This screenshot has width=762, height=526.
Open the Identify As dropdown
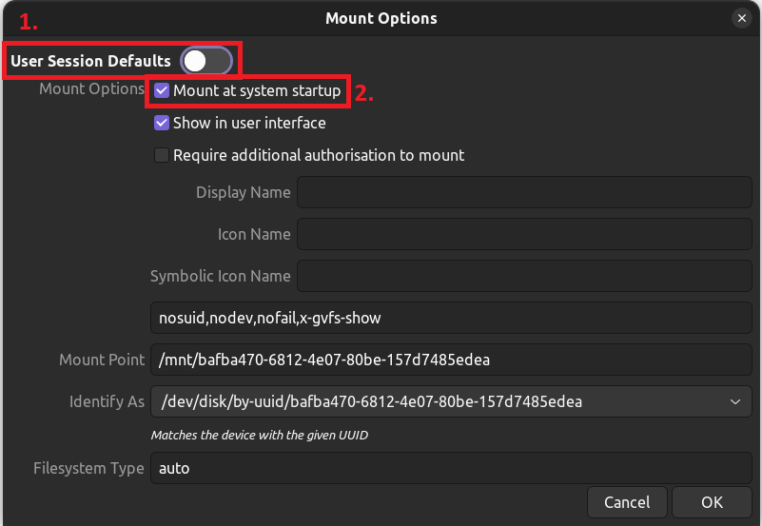click(x=451, y=401)
